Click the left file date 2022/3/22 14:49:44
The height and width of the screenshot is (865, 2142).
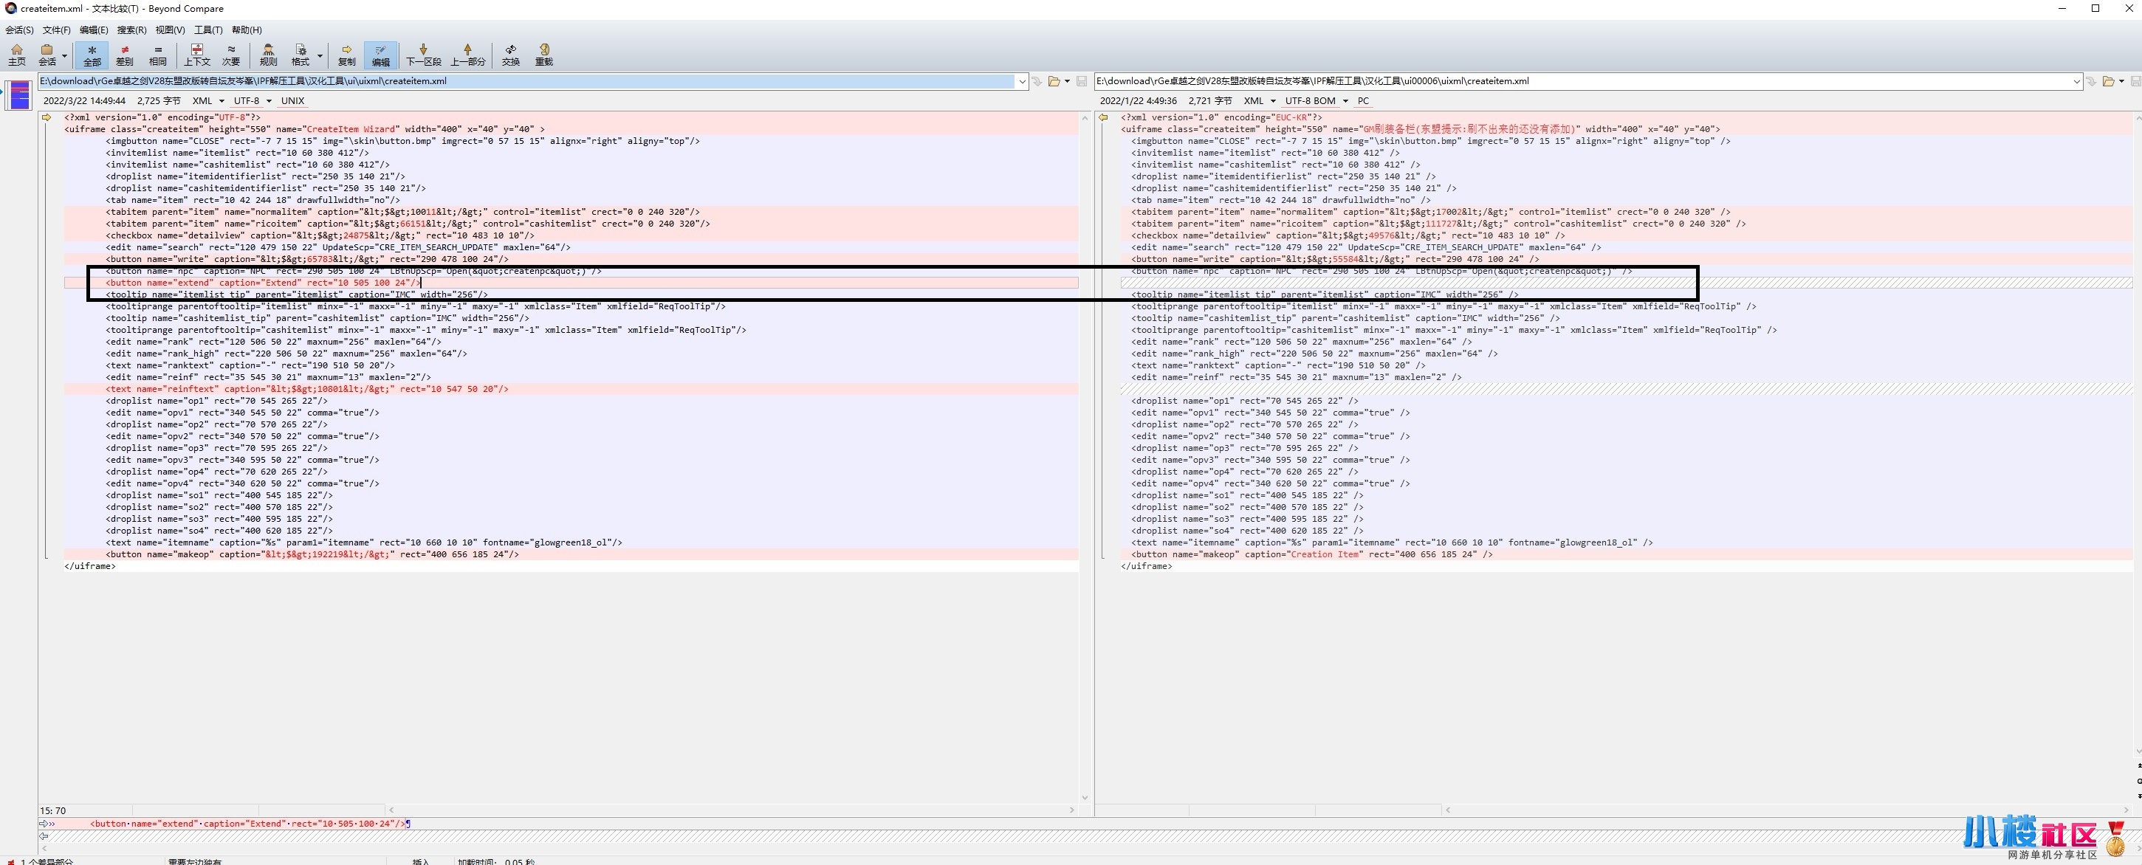point(84,100)
